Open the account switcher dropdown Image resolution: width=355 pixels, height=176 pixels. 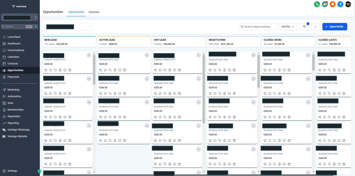[x=20, y=17]
